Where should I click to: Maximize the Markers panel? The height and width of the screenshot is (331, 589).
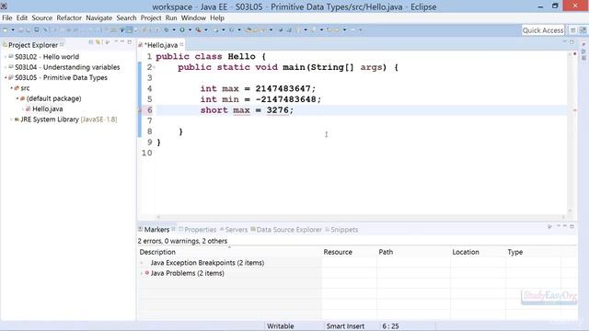572,226
